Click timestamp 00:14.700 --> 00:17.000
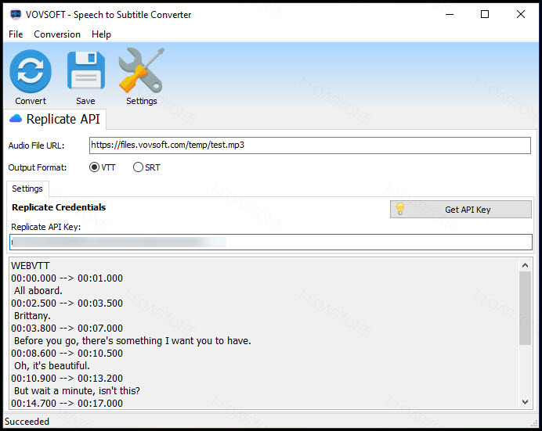Image resolution: width=542 pixels, height=431 pixels. [67, 404]
